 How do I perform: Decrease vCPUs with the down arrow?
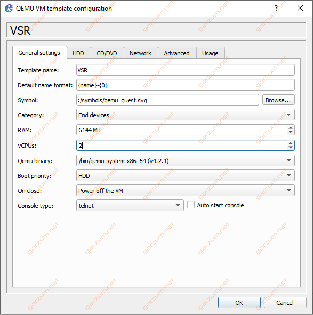291,148
